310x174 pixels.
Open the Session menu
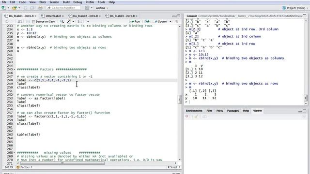point(54,2)
